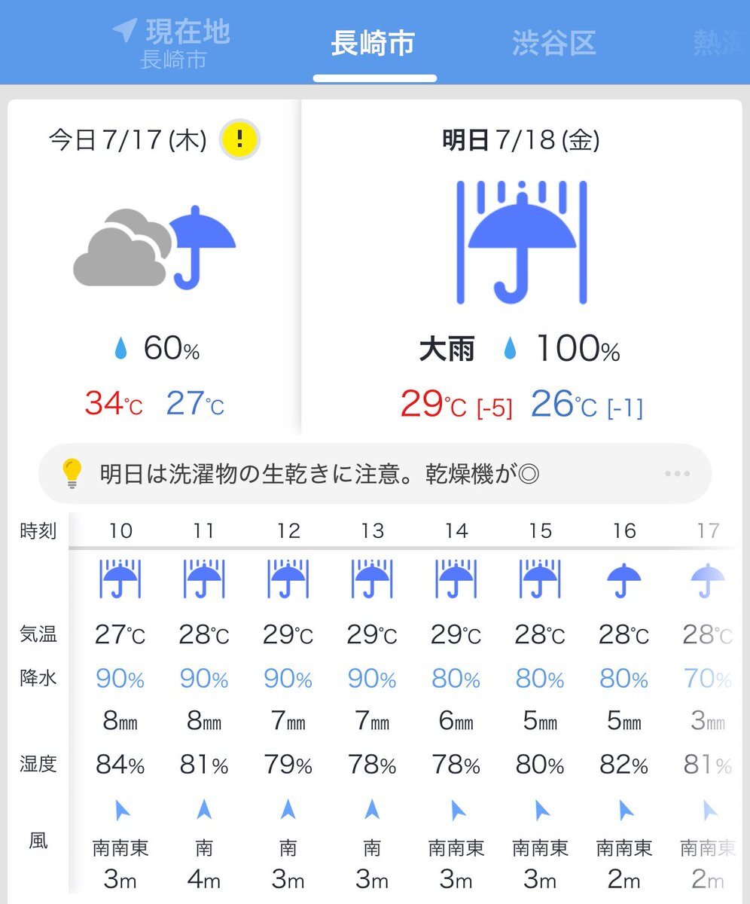Select the 13 o'clock hourly column header
750x904 pixels.
(373, 531)
